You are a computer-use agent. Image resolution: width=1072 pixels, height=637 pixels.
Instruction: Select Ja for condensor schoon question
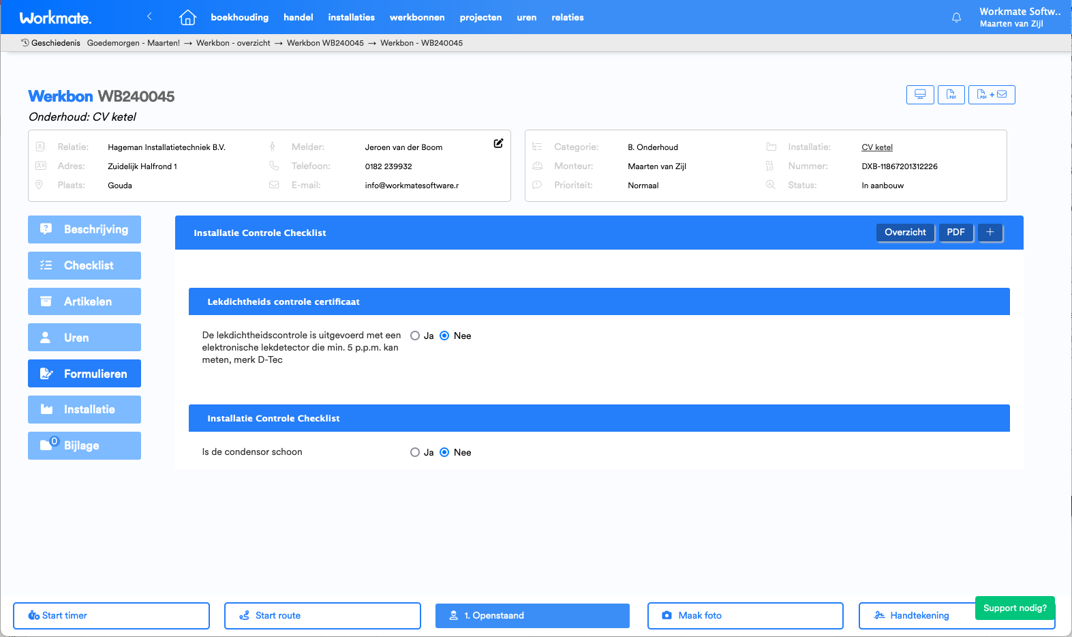415,452
